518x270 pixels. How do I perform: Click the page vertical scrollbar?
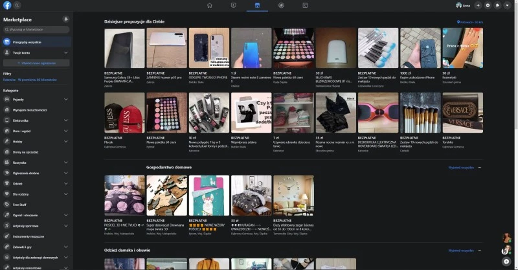pyautogui.click(x=515, y=66)
